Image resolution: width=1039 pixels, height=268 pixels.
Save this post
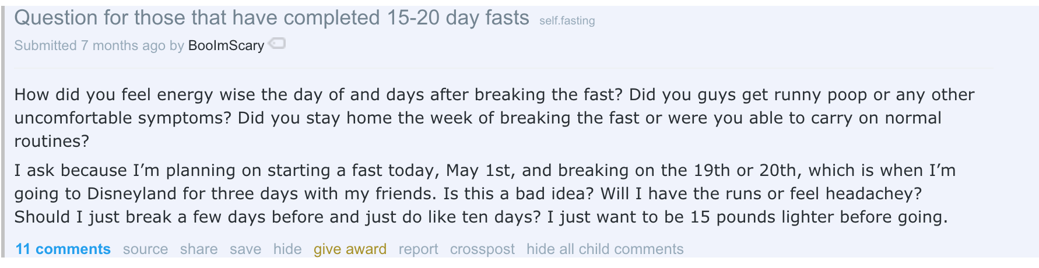pyautogui.click(x=245, y=249)
